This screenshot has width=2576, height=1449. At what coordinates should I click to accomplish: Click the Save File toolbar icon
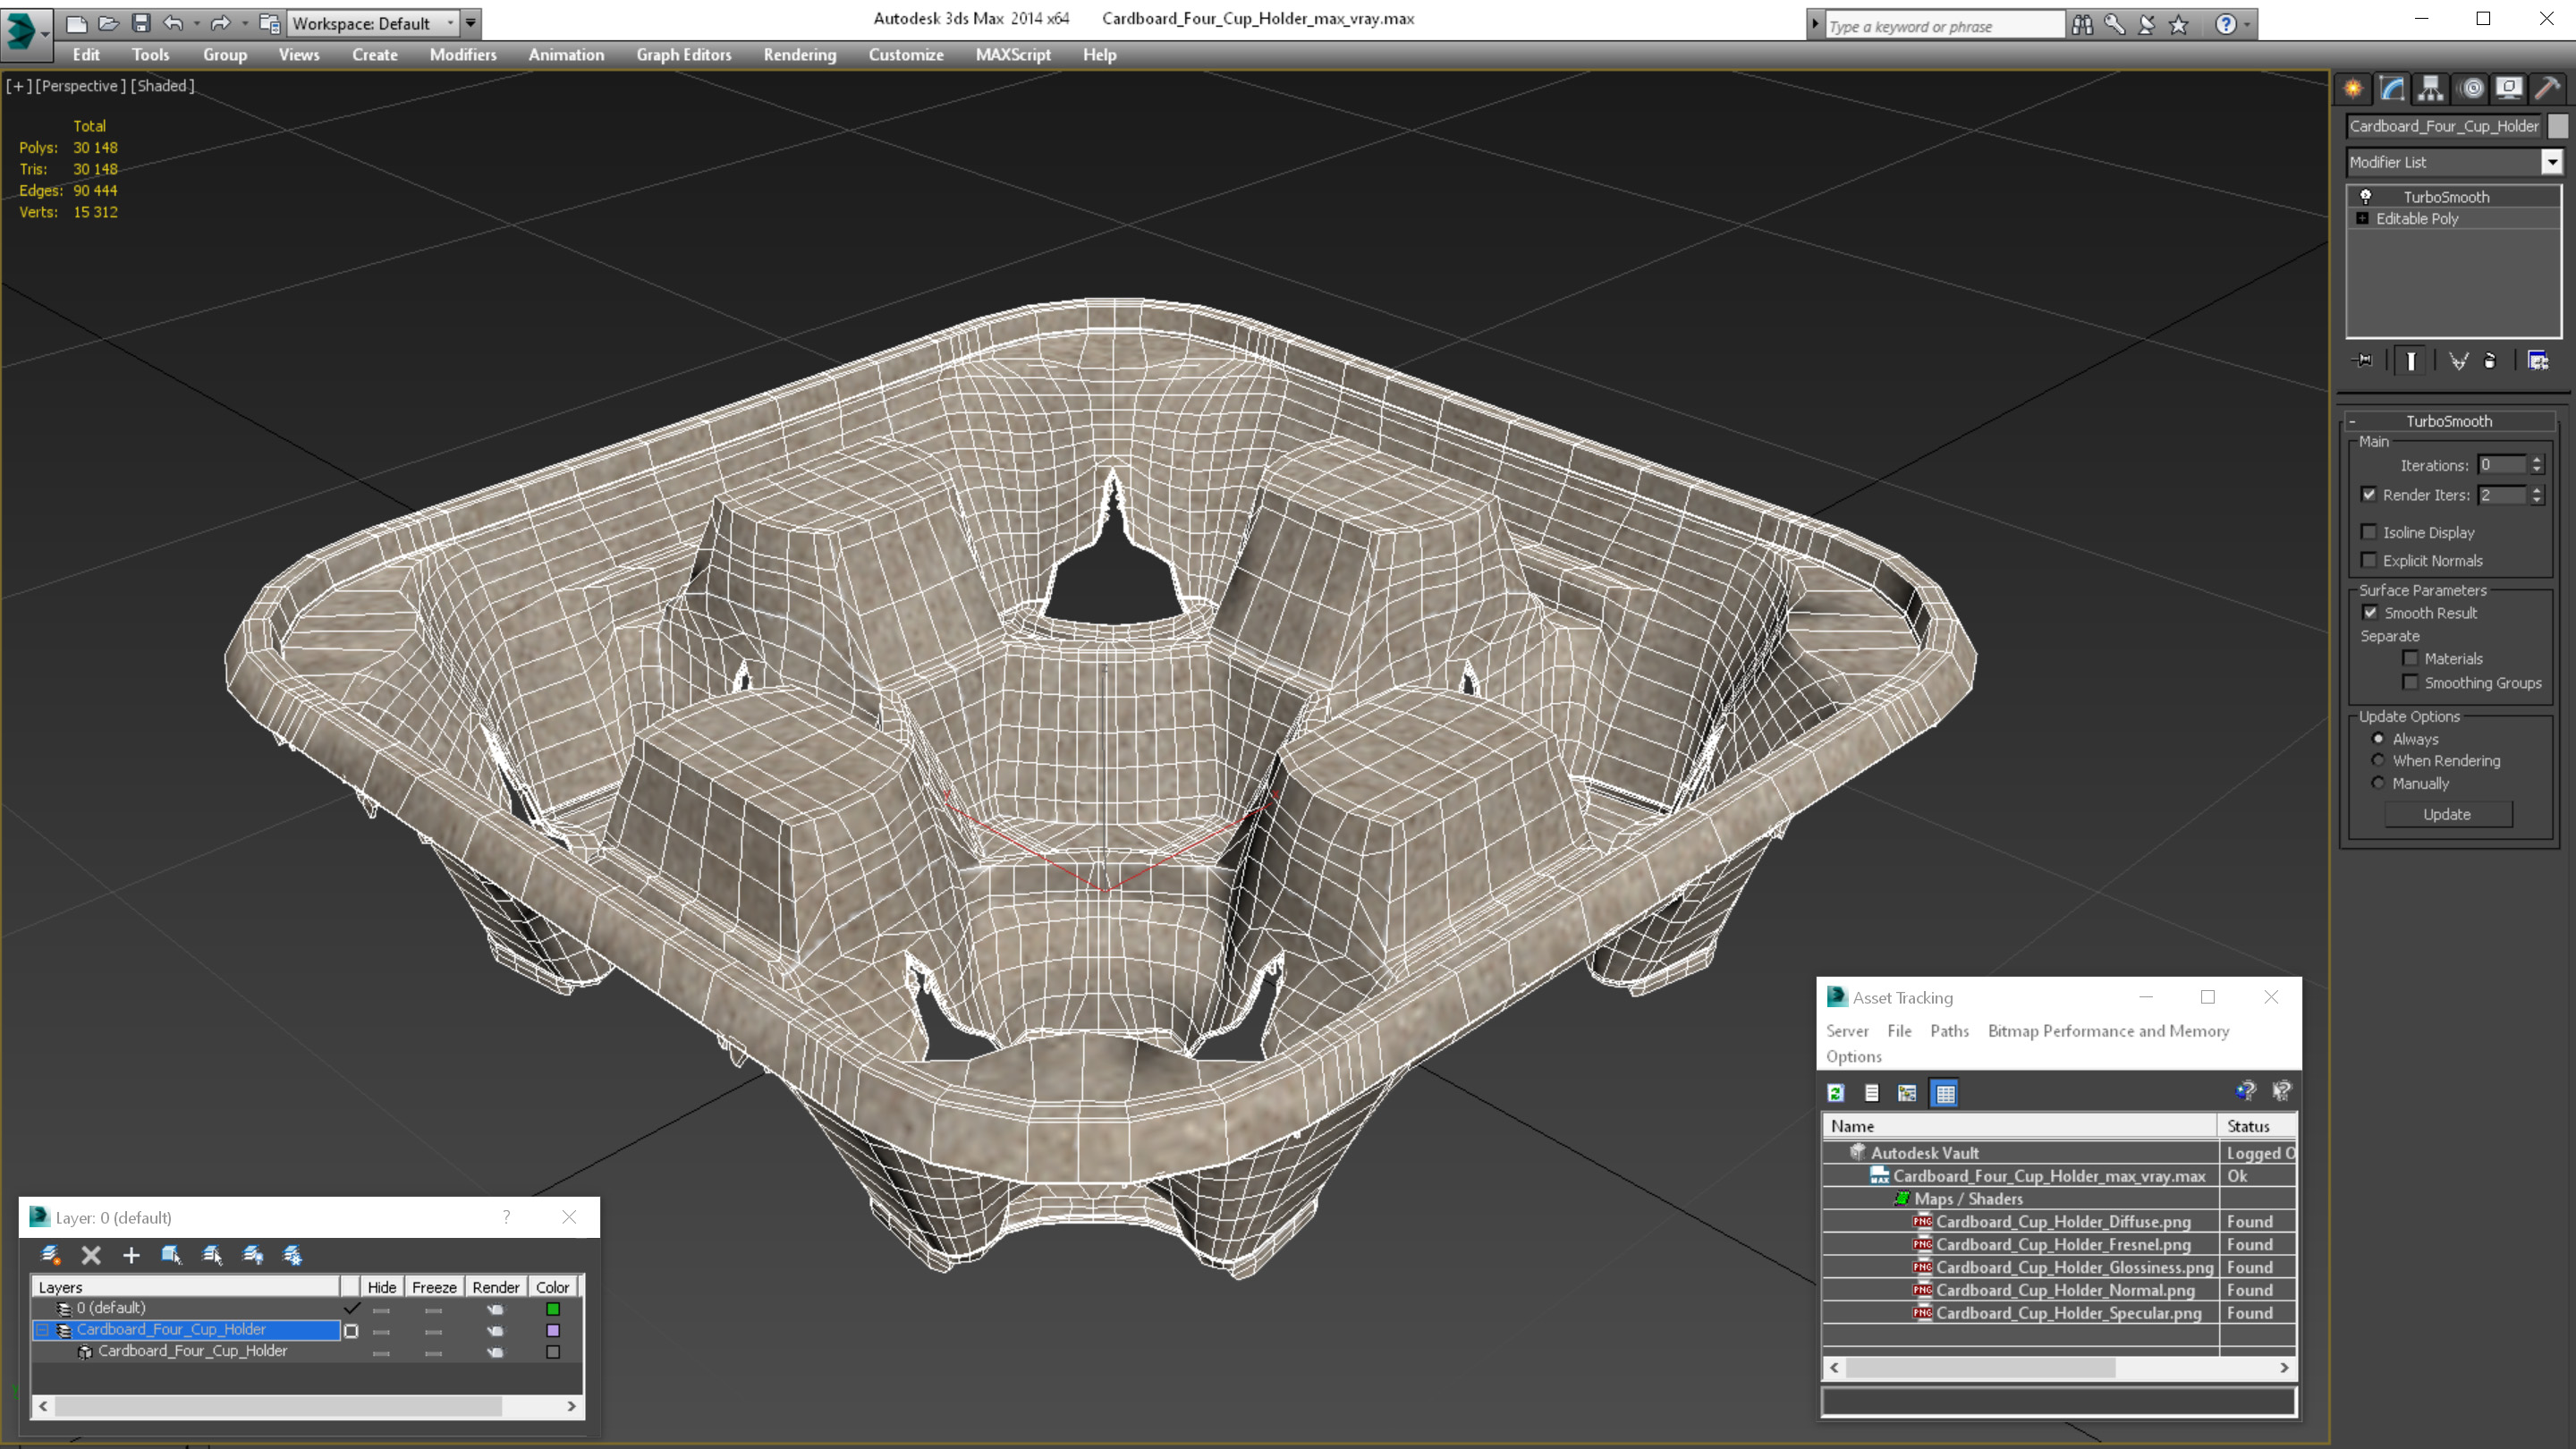[141, 23]
